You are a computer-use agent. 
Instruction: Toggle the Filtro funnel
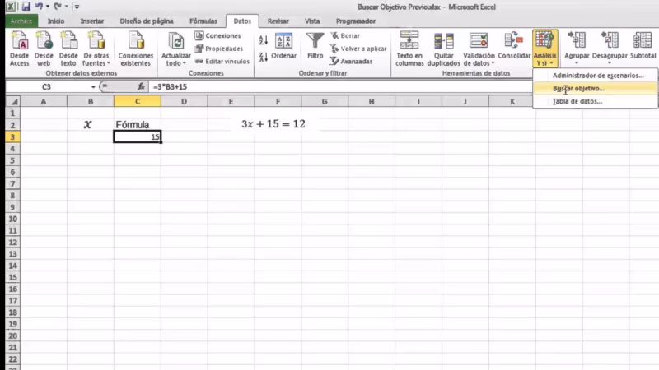315,46
